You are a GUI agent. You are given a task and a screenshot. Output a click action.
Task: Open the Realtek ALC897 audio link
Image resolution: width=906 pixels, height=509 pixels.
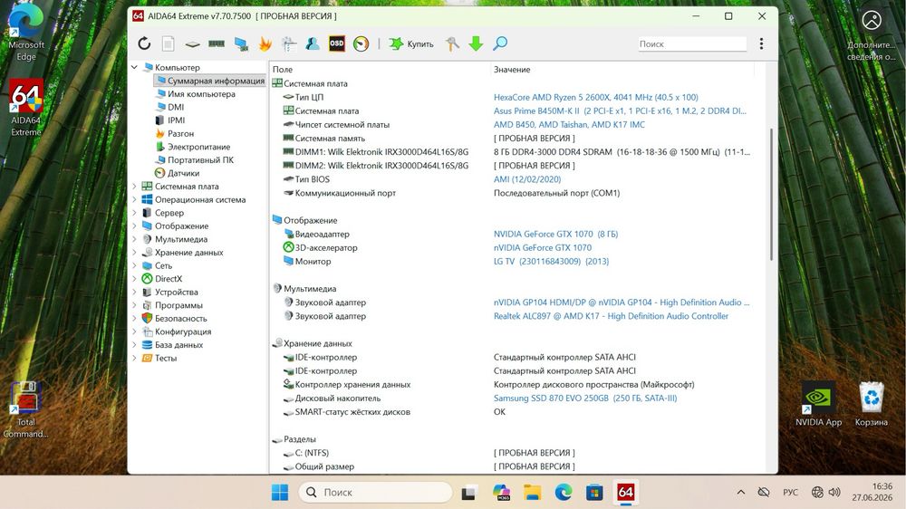[611, 316]
